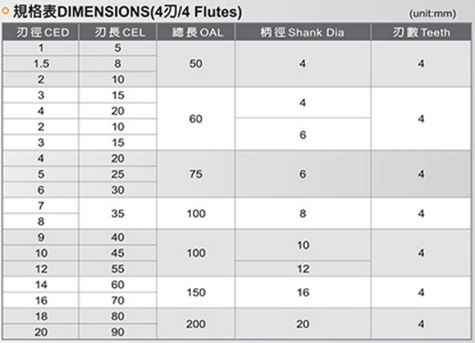The image size is (475, 343).
Task: Select the (unit:mm) label
Action: click(x=433, y=14)
